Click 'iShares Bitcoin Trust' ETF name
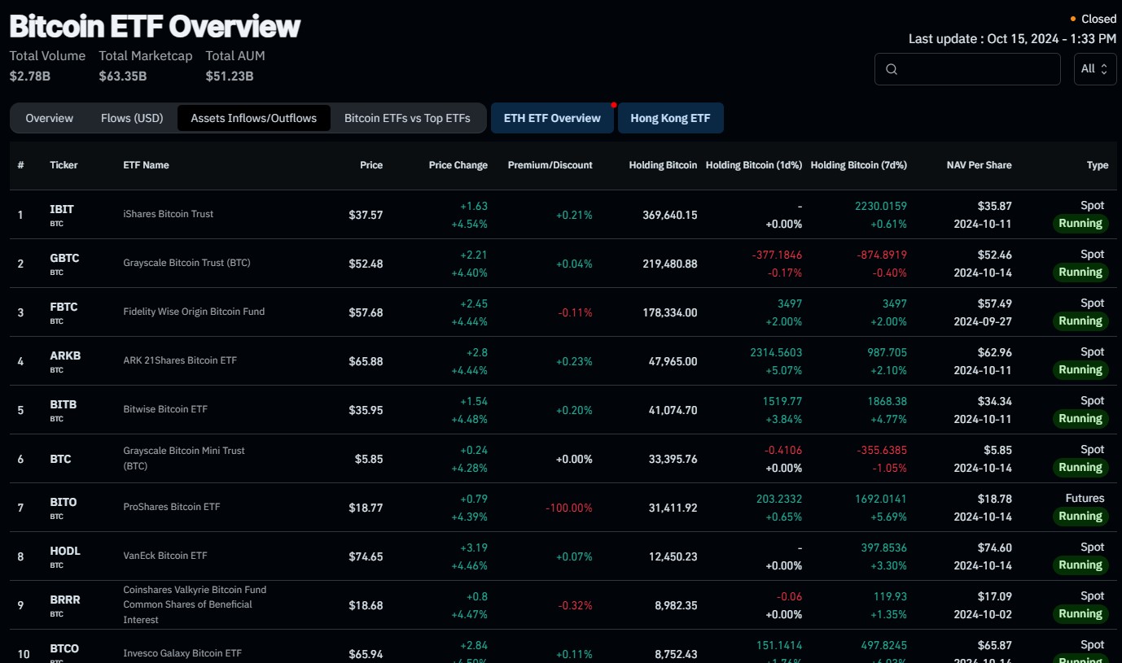 point(169,214)
